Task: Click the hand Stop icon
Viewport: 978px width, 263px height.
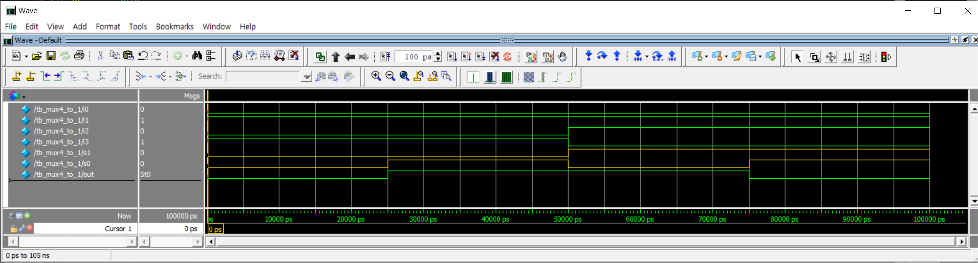Action: [562, 57]
